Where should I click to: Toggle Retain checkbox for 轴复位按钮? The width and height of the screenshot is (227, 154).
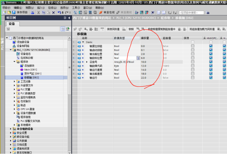click(193, 46)
